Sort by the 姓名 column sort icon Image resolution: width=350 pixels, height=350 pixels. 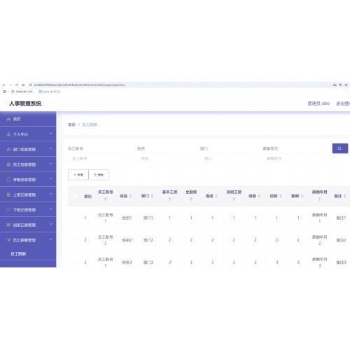pyautogui.click(x=130, y=196)
